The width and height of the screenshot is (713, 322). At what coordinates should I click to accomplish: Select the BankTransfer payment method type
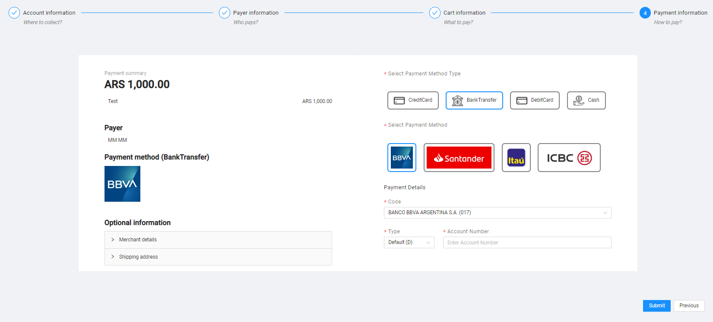pyautogui.click(x=474, y=100)
